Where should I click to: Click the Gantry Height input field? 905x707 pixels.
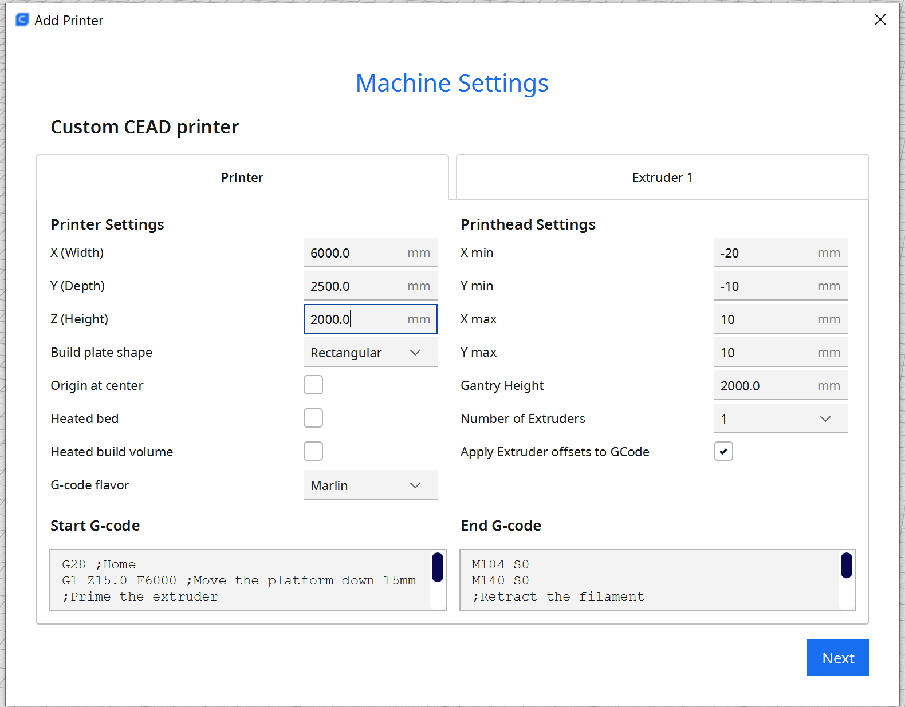(765, 386)
